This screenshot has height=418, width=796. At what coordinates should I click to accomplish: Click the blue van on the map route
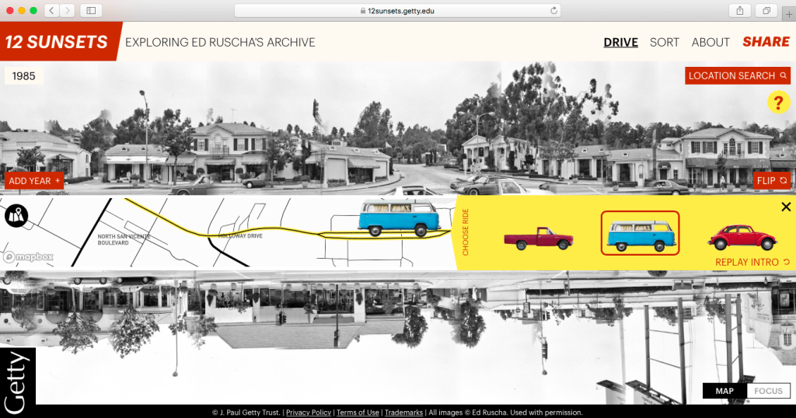pyautogui.click(x=400, y=217)
